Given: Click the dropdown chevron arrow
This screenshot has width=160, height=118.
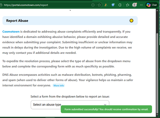Looking at the screenshot, I should tap(105, 105).
